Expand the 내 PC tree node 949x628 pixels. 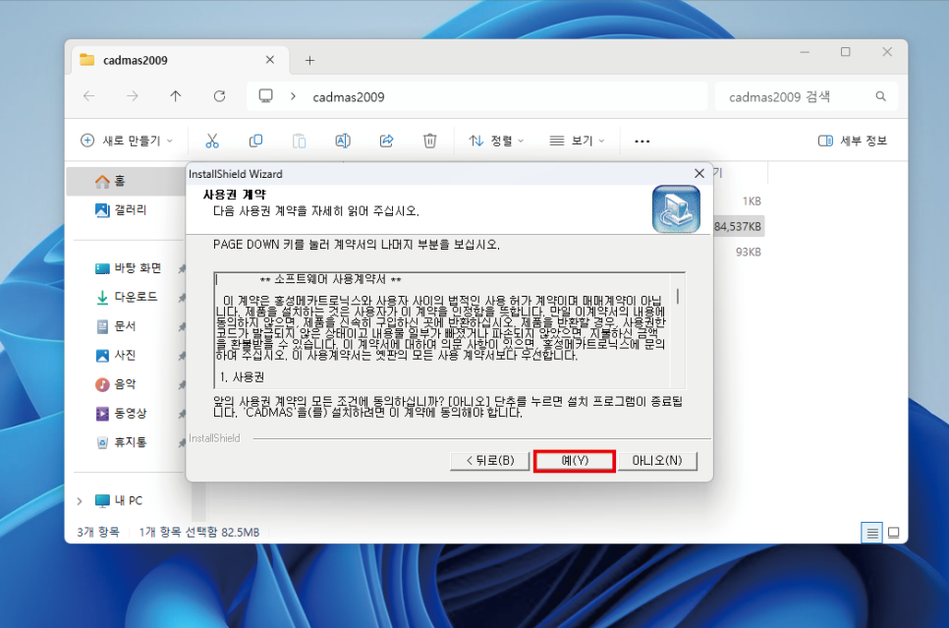tap(80, 501)
